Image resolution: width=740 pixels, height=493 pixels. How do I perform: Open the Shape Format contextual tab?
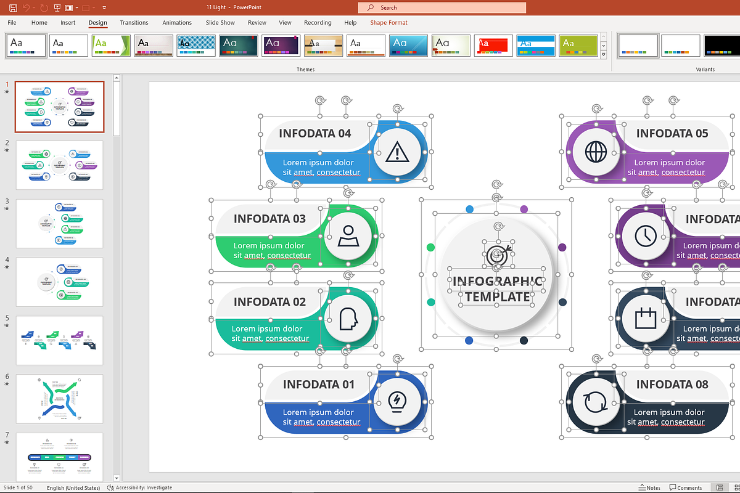(388, 23)
